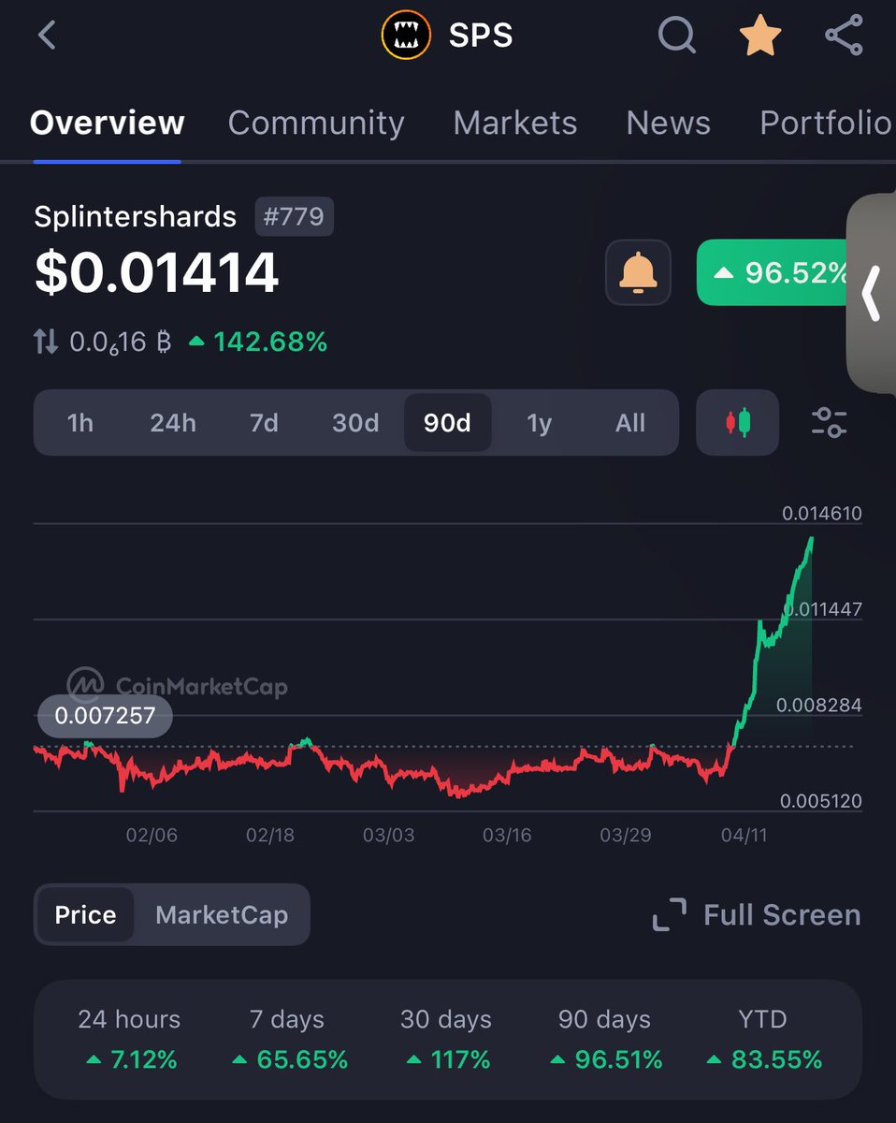Screen dimensions: 896x1123
Task: Pull out the side panel handle arrow
Action: point(871,293)
